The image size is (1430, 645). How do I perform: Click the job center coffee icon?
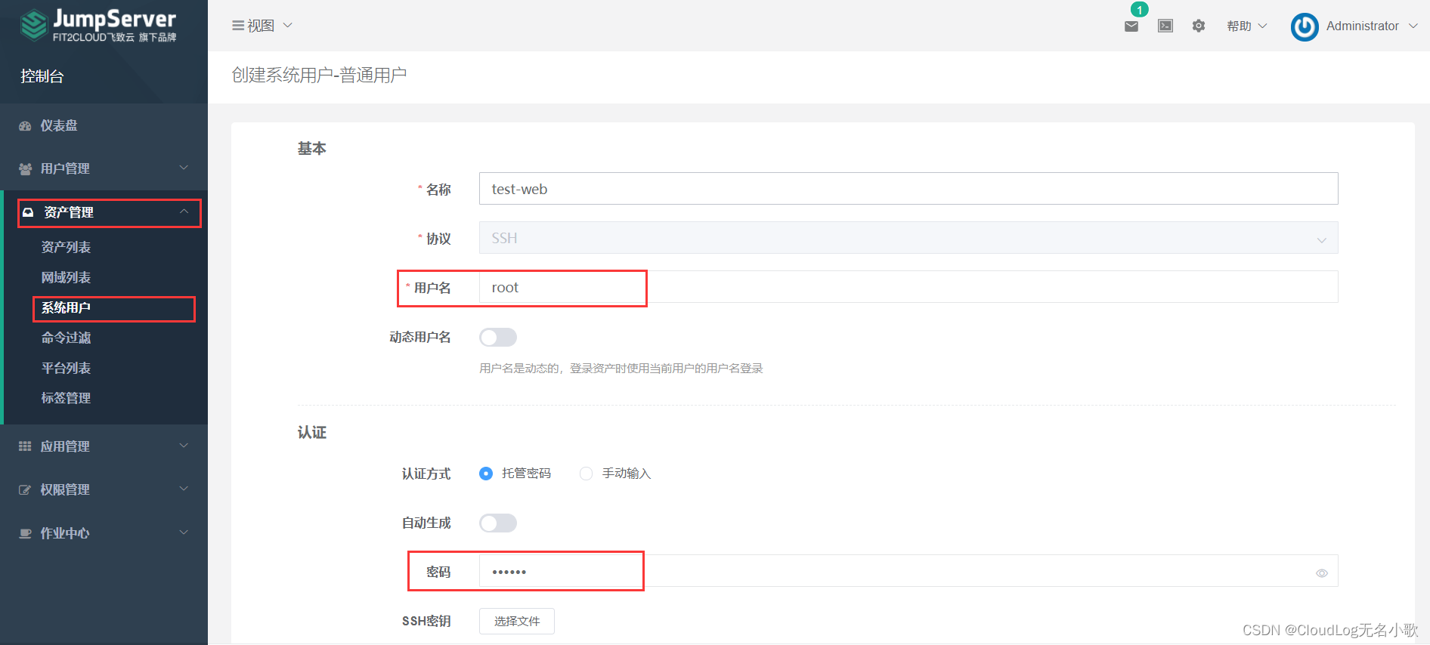click(25, 533)
